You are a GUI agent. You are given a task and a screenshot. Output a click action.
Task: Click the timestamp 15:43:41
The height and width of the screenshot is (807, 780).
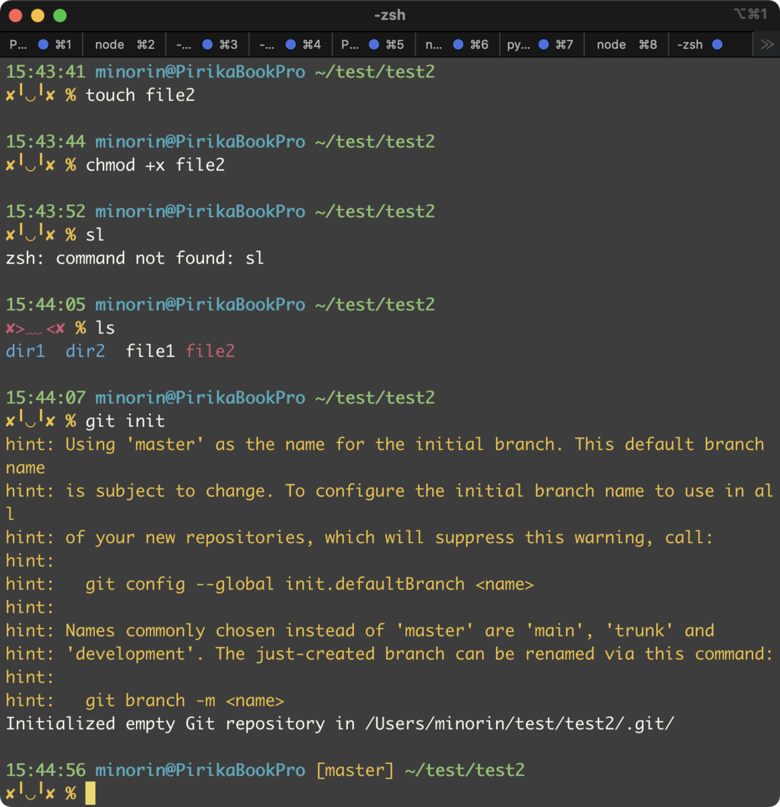pos(46,71)
